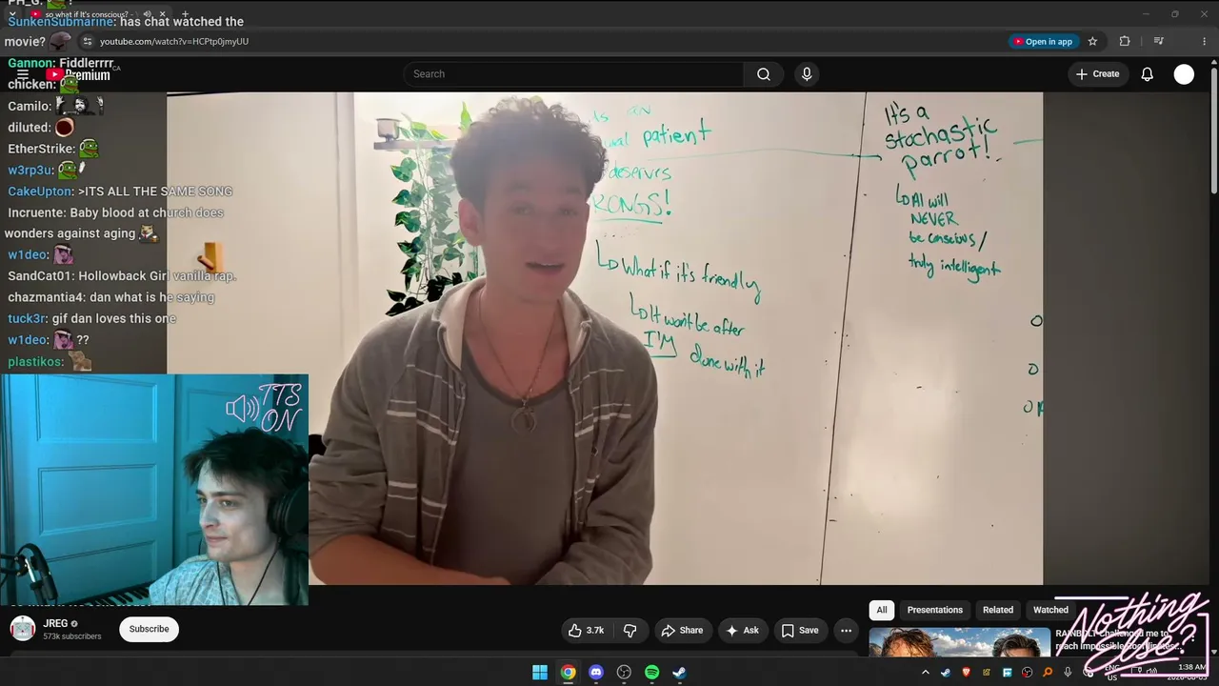Viewport: 1219px width, 686px height.
Task: Click the browser address bar URL
Action: tap(174, 42)
